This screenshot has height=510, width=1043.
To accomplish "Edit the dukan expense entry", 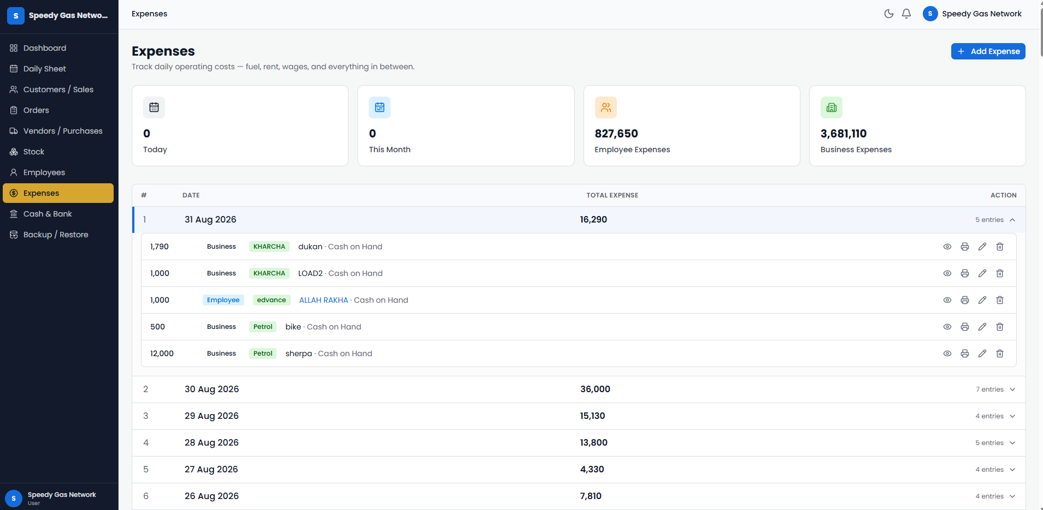I will 982,247.
